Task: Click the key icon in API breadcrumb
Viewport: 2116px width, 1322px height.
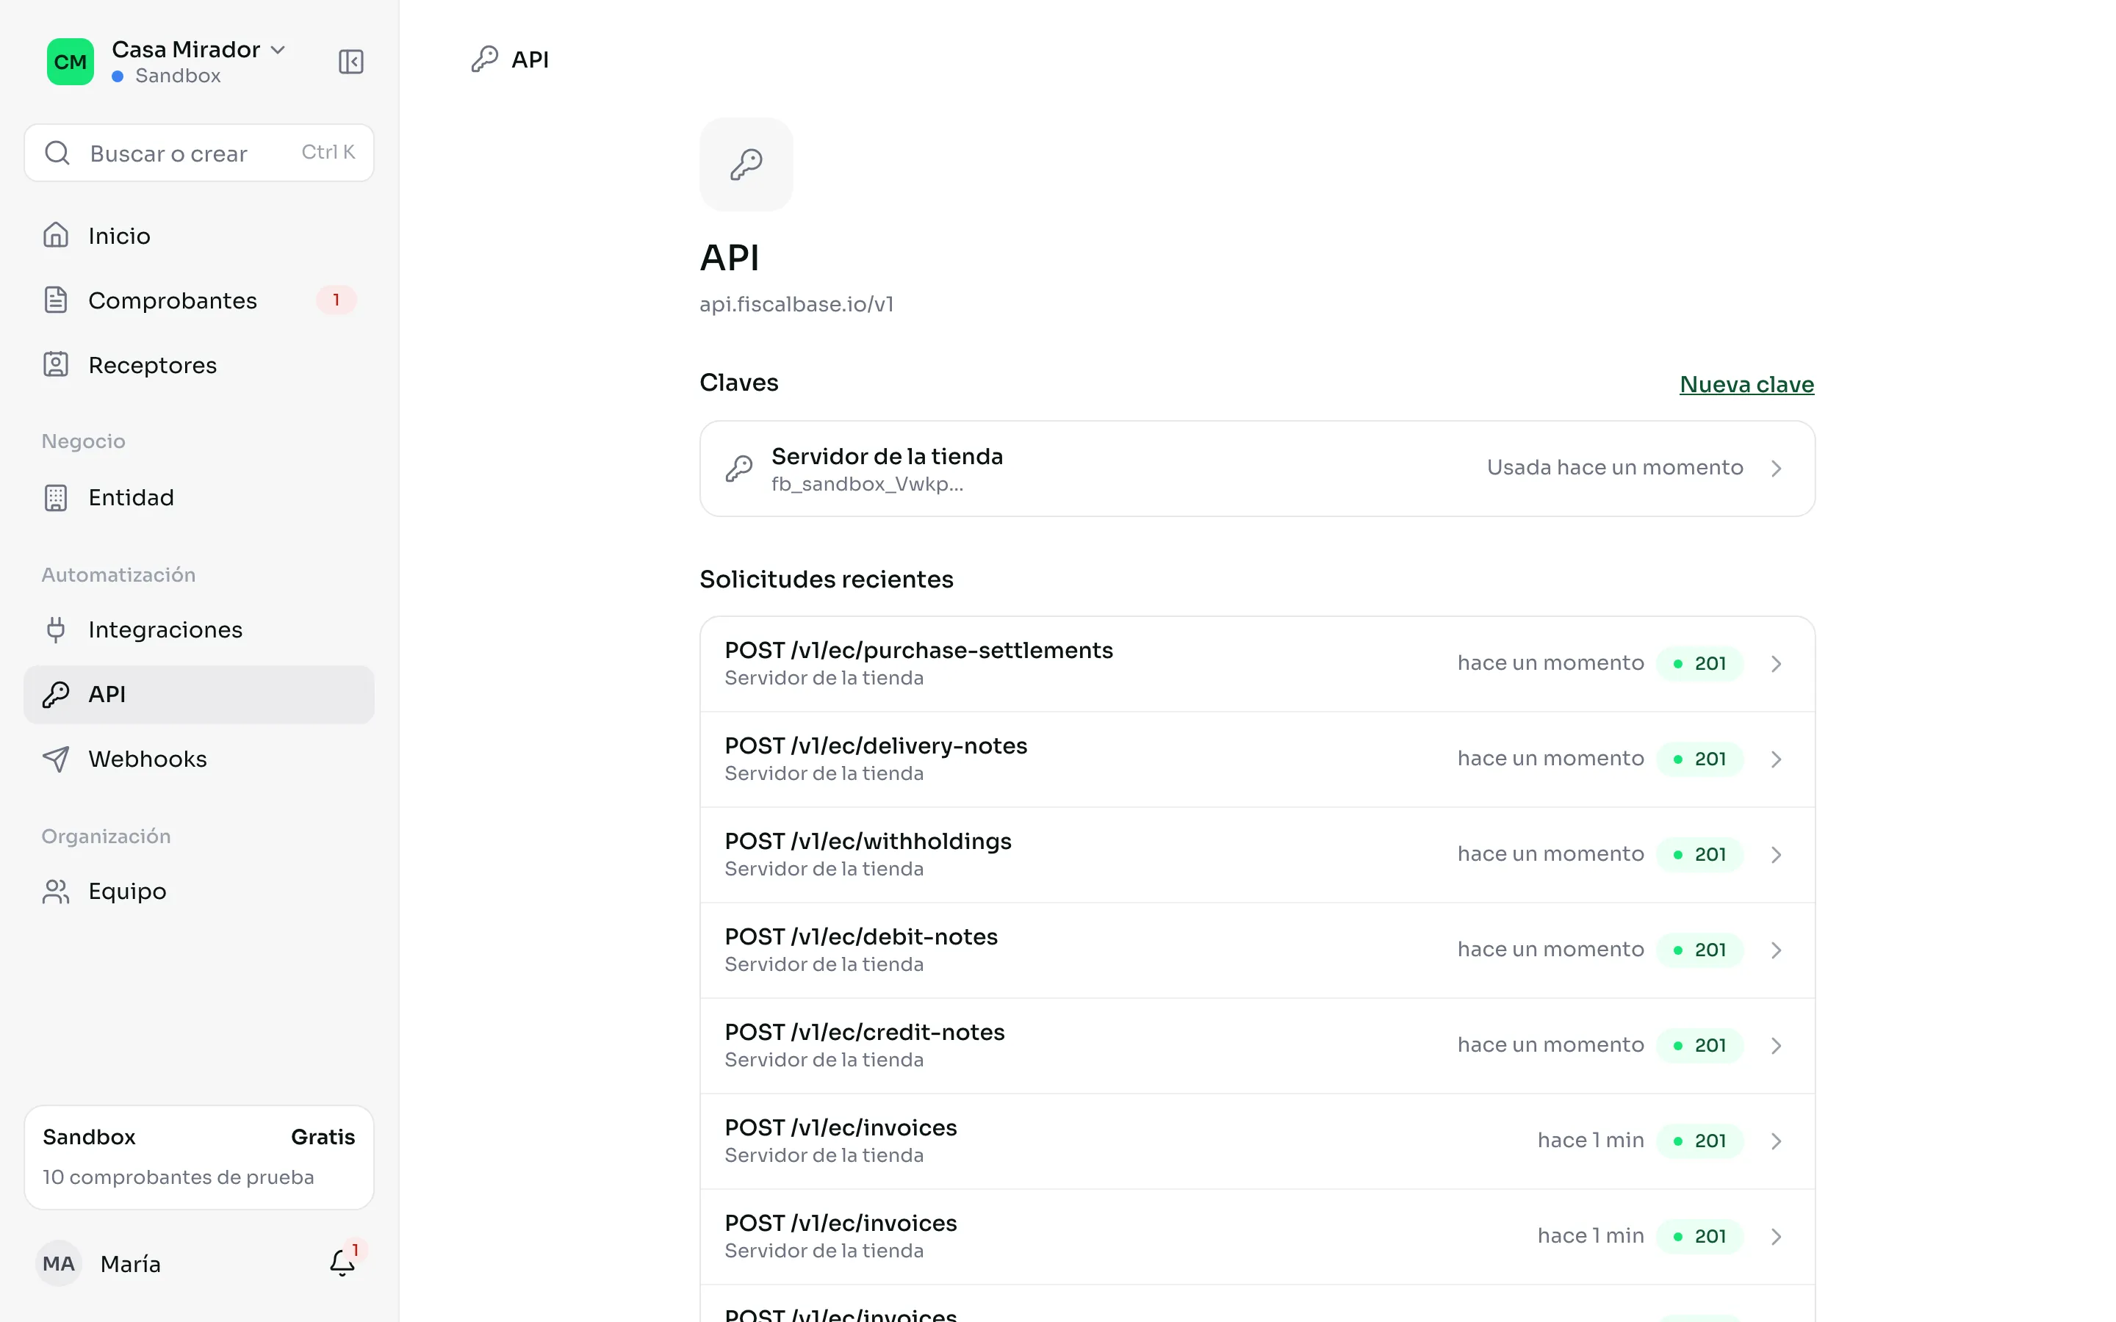Action: click(484, 59)
